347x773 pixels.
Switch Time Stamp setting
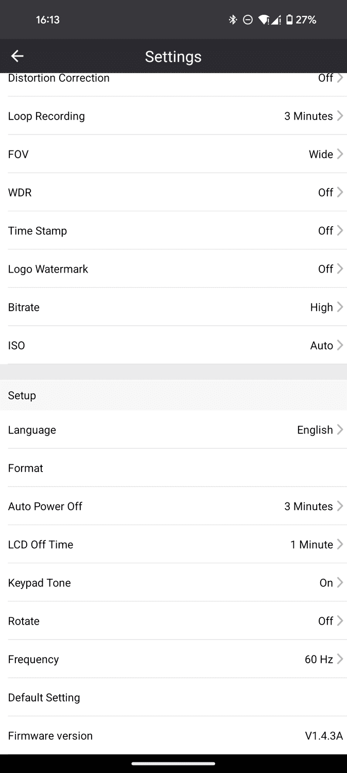[x=325, y=231]
